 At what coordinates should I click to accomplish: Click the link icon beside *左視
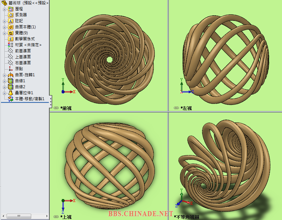(176, 108)
